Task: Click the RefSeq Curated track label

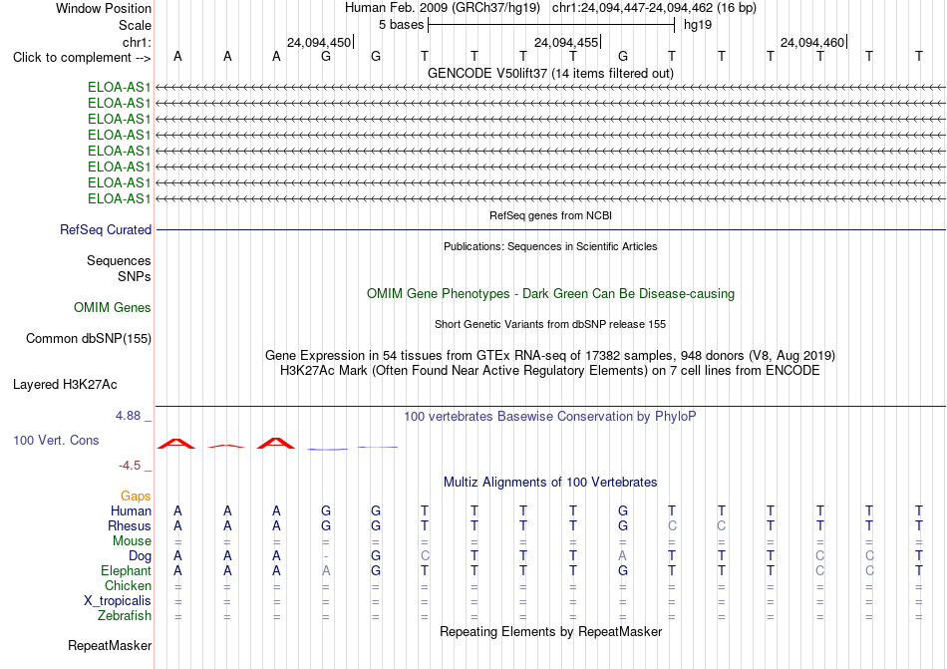Action: [106, 230]
